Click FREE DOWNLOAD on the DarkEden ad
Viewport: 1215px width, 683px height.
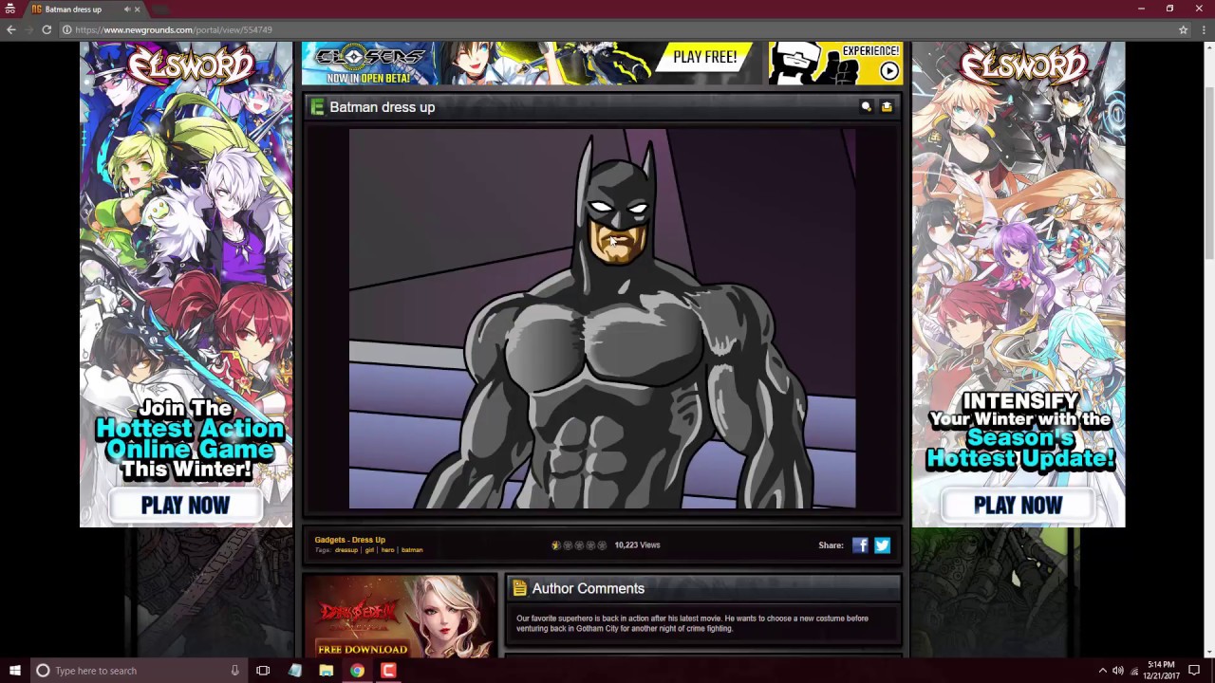click(x=363, y=650)
